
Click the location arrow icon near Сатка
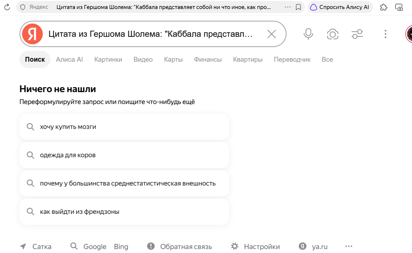click(23, 246)
